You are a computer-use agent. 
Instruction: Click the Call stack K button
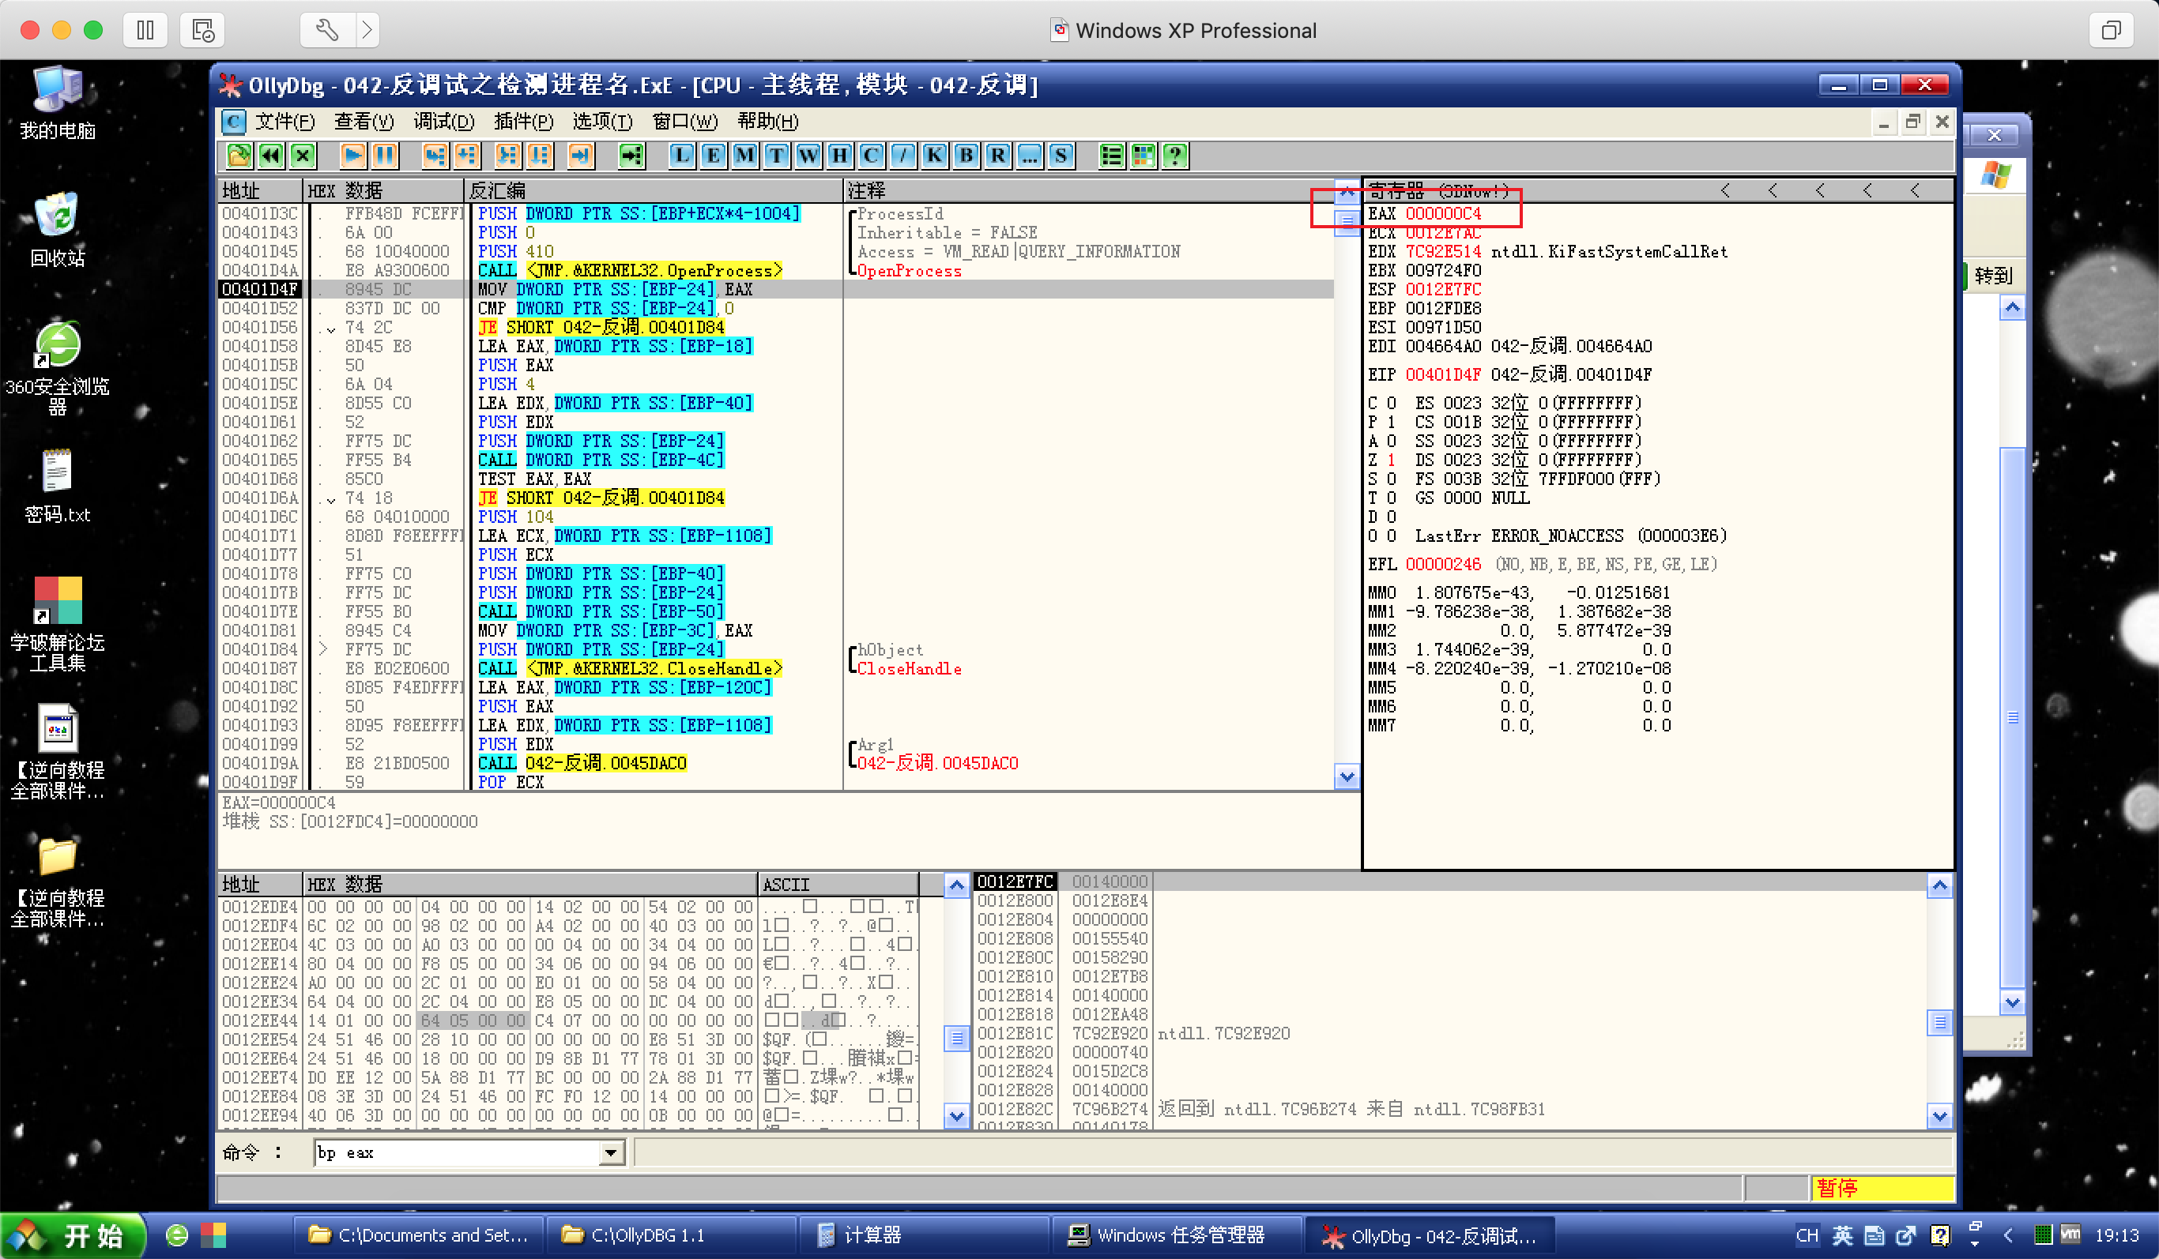934,156
